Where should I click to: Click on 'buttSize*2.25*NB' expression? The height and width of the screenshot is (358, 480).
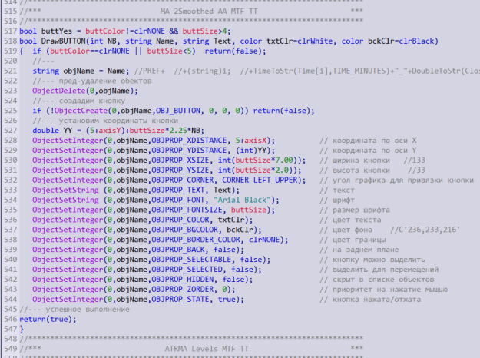pos(165,131)
